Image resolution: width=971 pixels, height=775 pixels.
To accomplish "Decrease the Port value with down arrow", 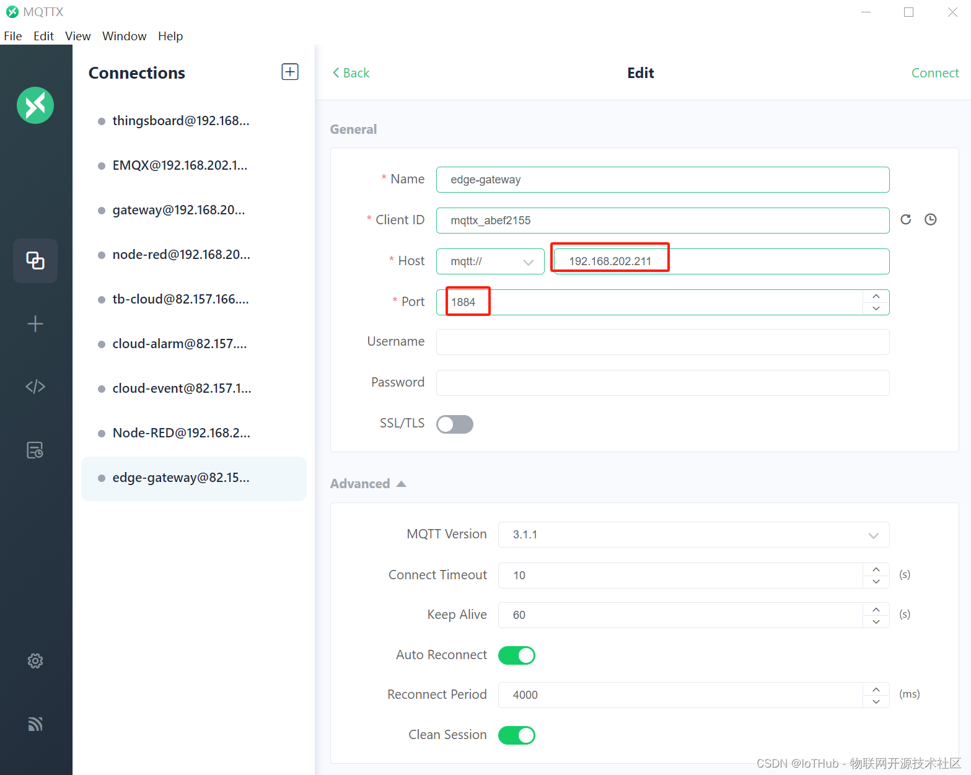I will pos(876,309).
